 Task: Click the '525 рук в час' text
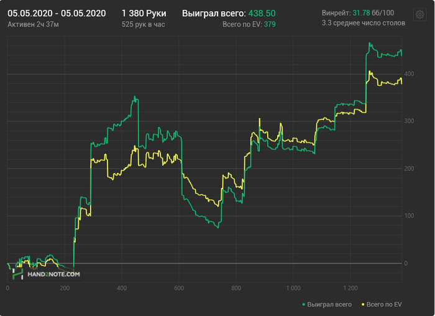click(x=143, y=24)
